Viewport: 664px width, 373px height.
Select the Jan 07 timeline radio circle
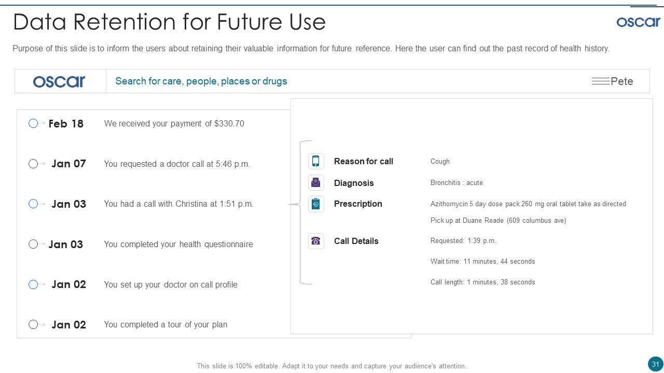(x=33, y=164)
